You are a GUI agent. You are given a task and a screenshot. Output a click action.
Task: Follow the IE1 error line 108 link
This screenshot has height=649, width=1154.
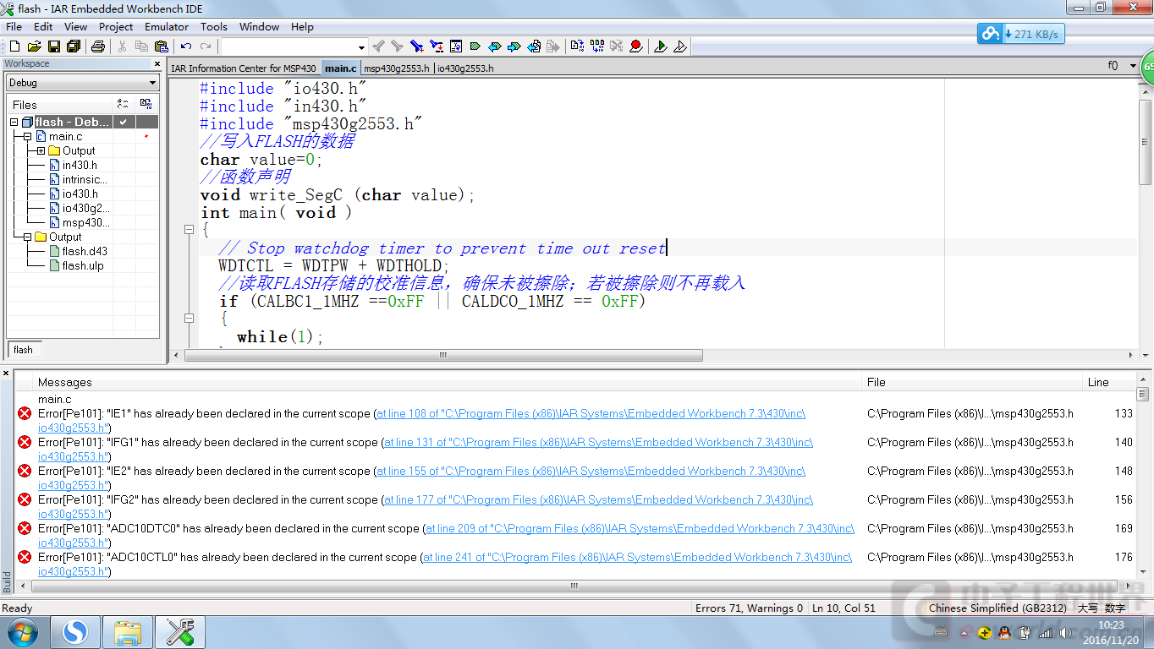591,414
